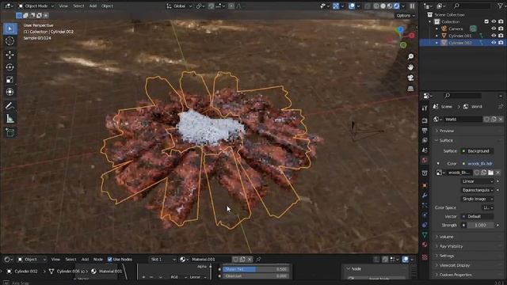Adjust the Clearcoat slider
The height and width of the screenshot is (285, 507).
coord(255,276)
